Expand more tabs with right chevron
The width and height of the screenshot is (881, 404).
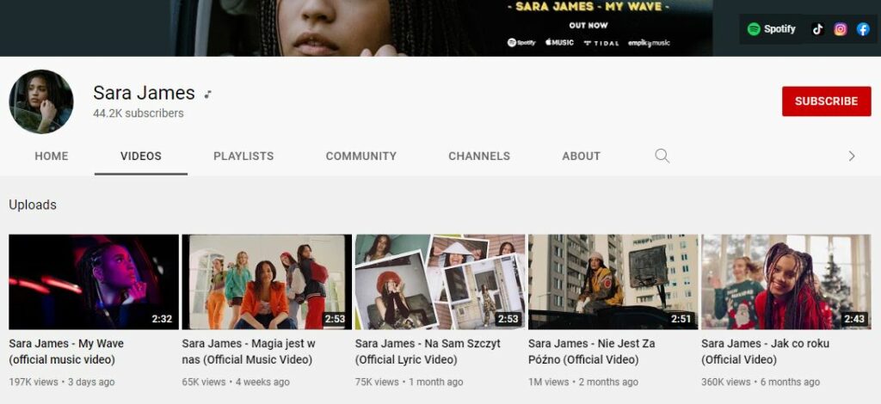point(851,156)
